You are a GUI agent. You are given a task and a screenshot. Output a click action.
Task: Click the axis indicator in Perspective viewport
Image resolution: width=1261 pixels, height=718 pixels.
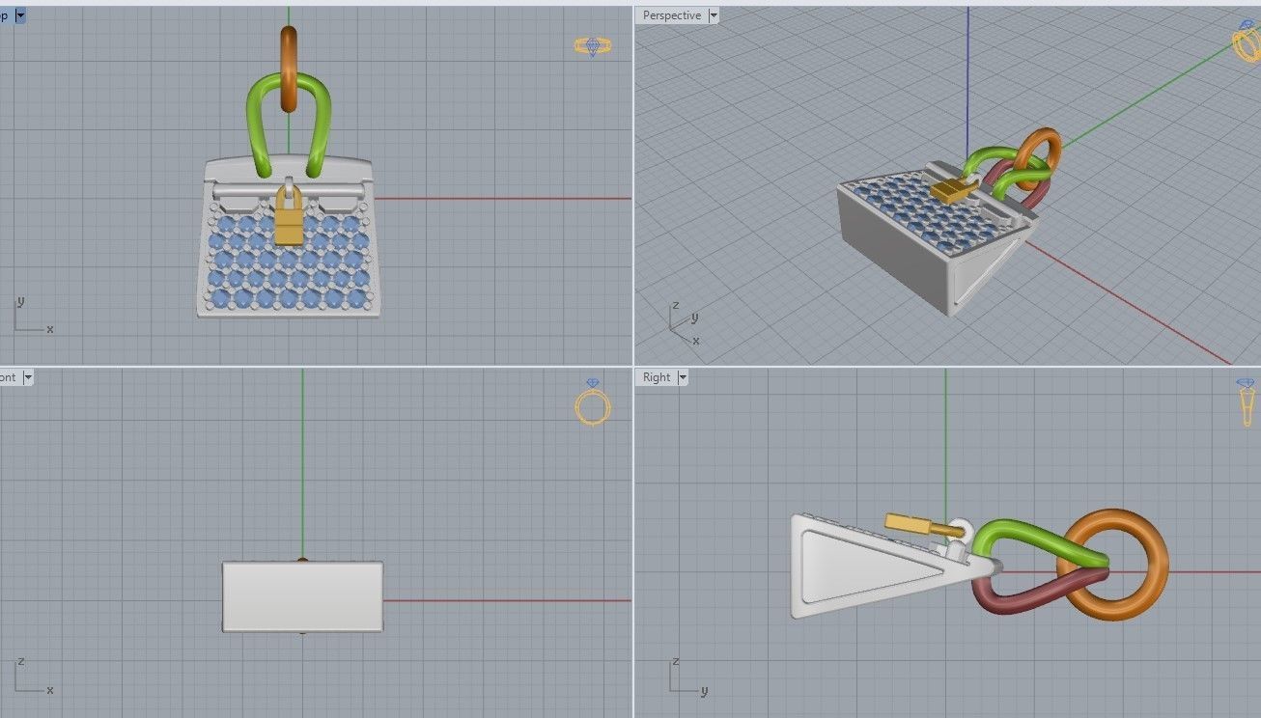685,324
